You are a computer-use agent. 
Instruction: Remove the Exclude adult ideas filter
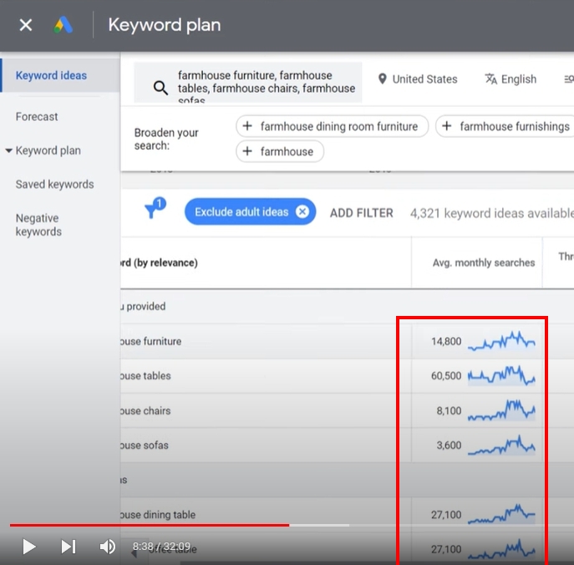pos(302,211)
